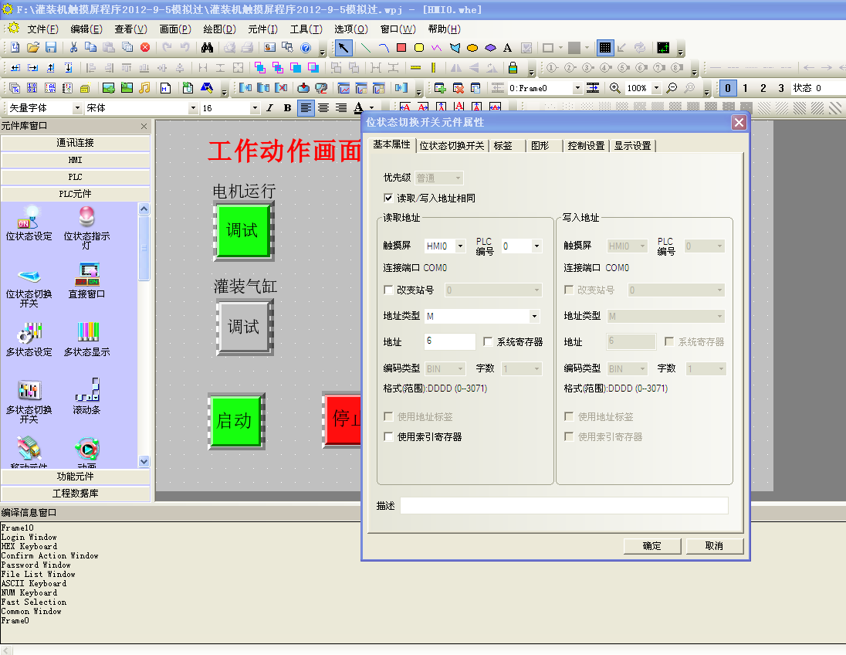The width and height of the screenshot is (846, 655).
Task: Click the zoom in magnifier icon
Action: [615, 88]
